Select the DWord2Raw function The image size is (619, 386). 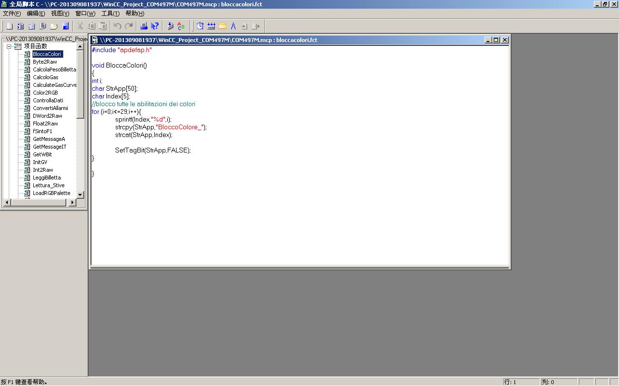point(47,116)
